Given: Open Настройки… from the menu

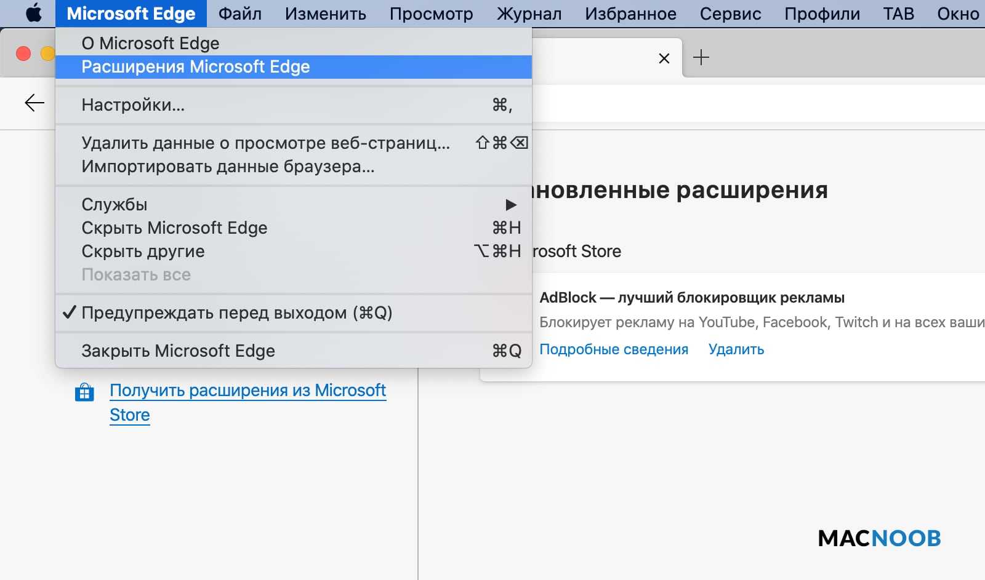Looking at the screenshot, I should point(294,105).
